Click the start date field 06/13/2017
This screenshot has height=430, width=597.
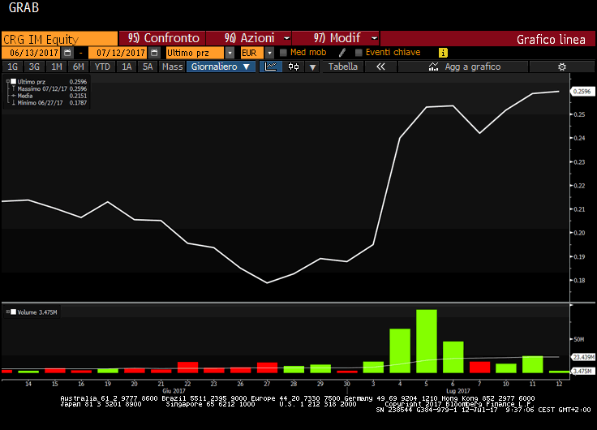pos(29,53)
